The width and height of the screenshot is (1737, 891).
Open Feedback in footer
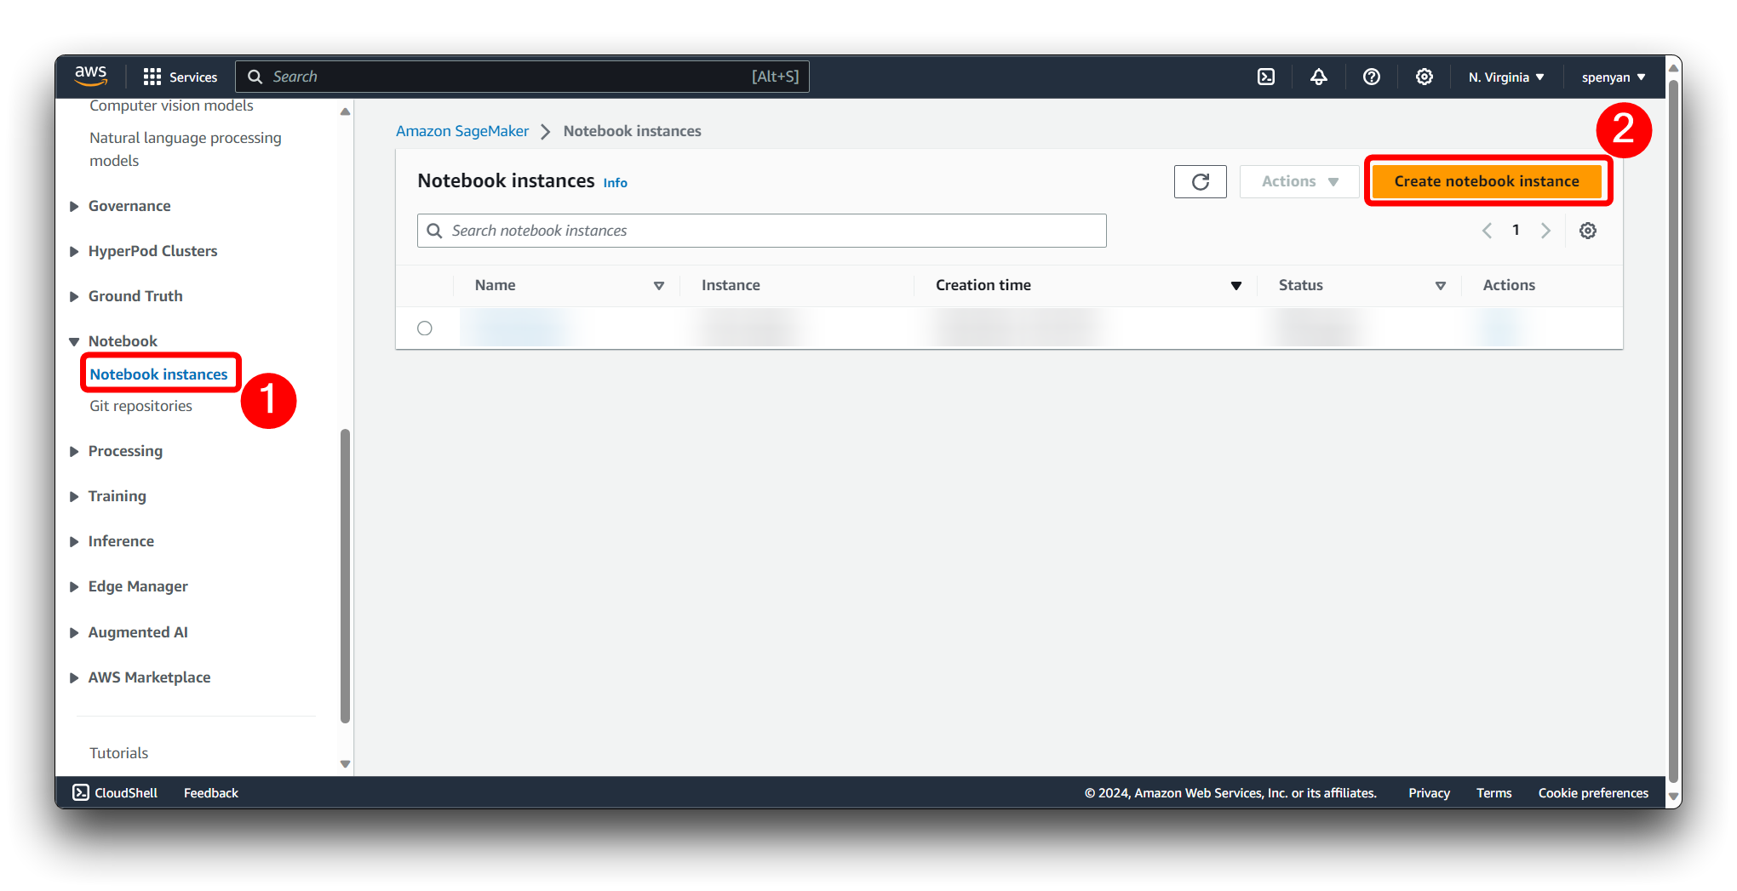[x=210, y=792]
